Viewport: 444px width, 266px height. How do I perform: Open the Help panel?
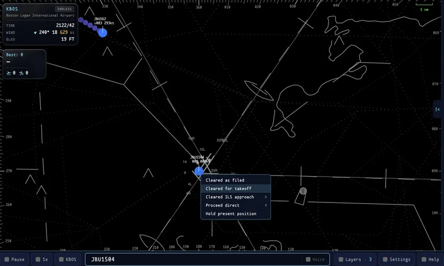(x=430, y=259)
